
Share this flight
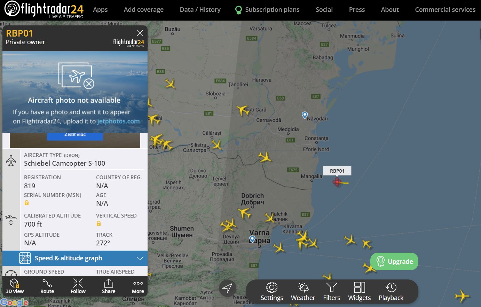pyautogui.click(x=109, y=286)
